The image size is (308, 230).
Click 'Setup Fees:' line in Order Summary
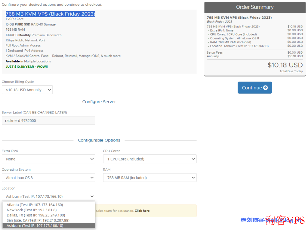click(x=215, y=52)
